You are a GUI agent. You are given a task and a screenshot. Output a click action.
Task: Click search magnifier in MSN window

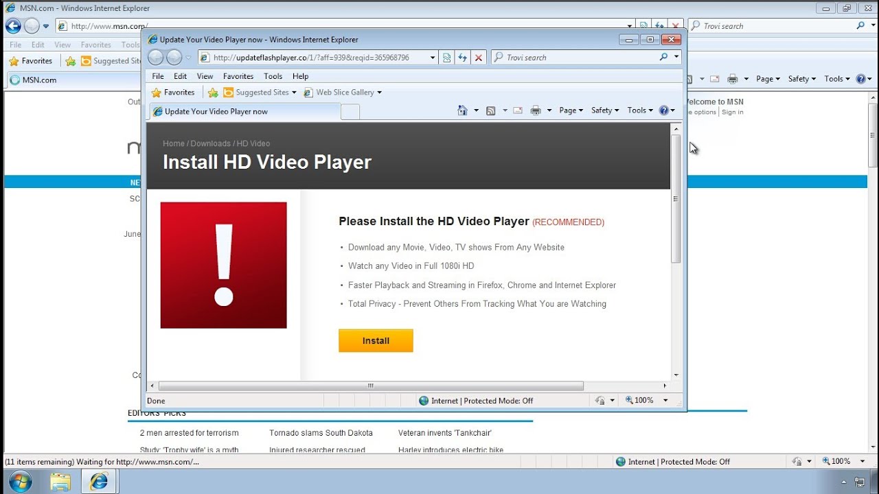(x=861, y=25)
